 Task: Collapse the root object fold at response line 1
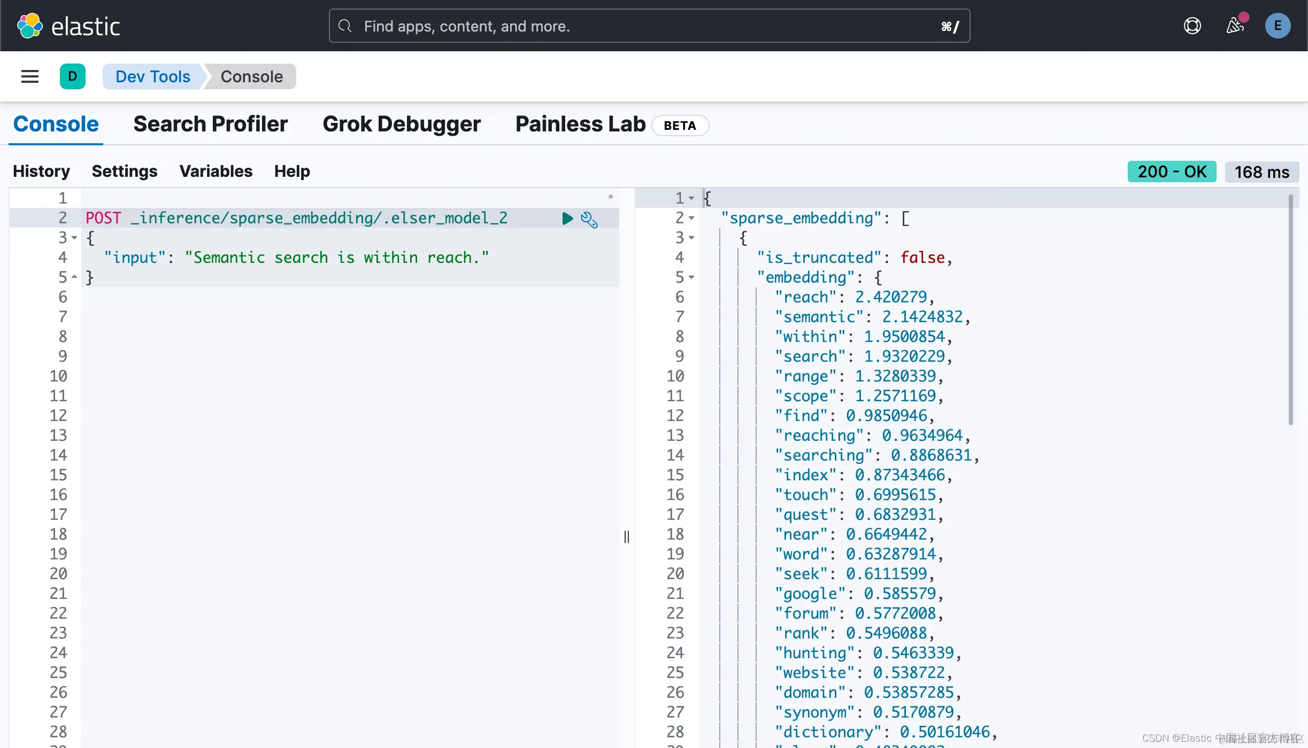tap(691, 198)
